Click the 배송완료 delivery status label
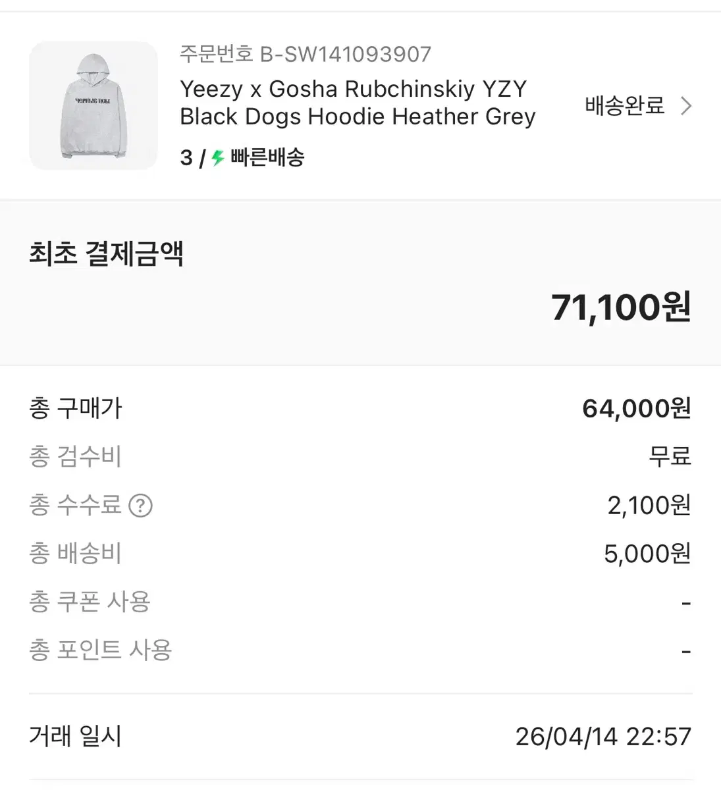 pos(624,105)
